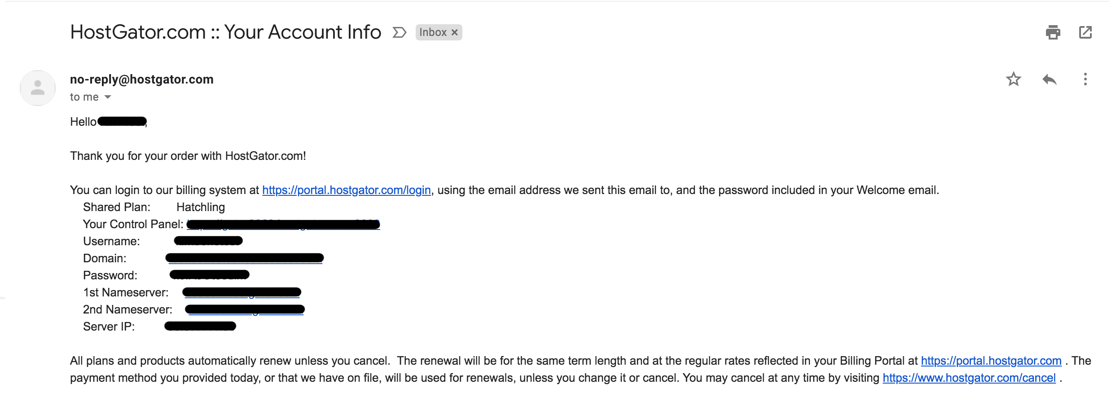Click the redacted 1st Nameserver link
The height and width of the screenshot is (415, 1116).
tap(242, 292)
